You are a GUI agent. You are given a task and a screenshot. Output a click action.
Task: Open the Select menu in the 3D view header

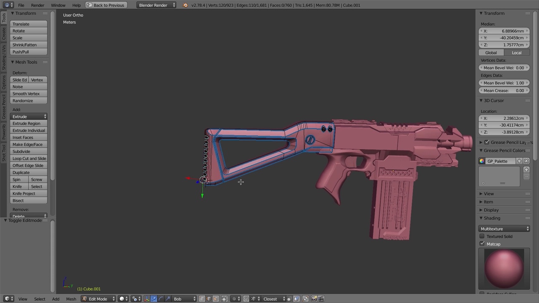pyautogui.click(x=40, y=299)
